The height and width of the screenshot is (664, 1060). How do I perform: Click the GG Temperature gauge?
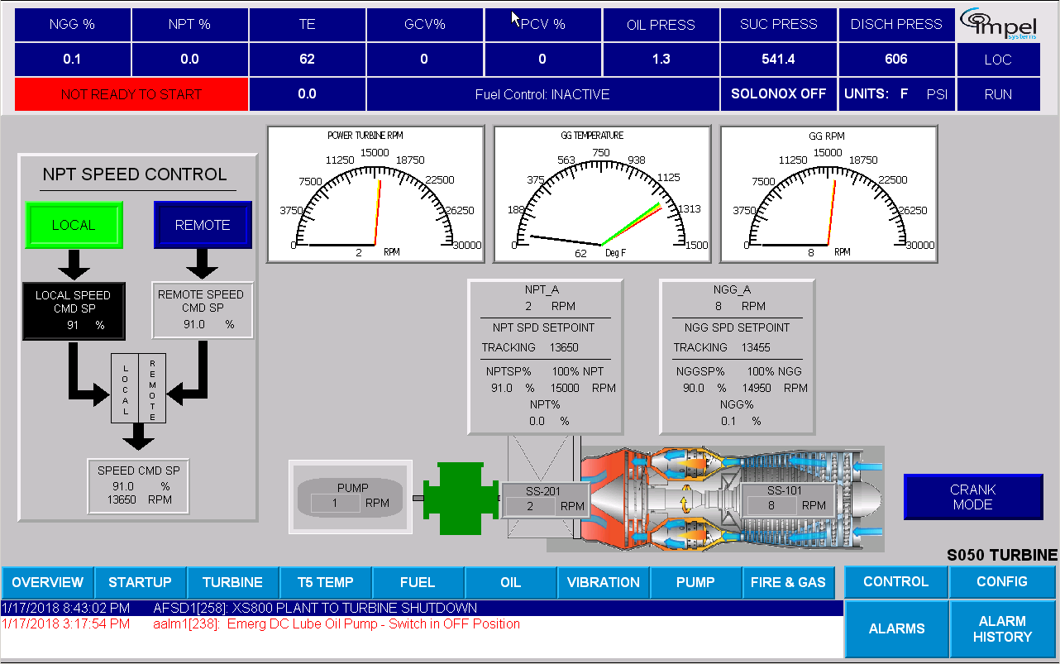tap(601, 194)
